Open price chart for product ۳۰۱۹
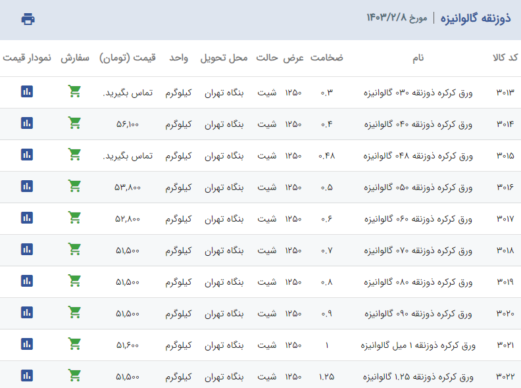The image size is (521, 388). tap(27, 281)
